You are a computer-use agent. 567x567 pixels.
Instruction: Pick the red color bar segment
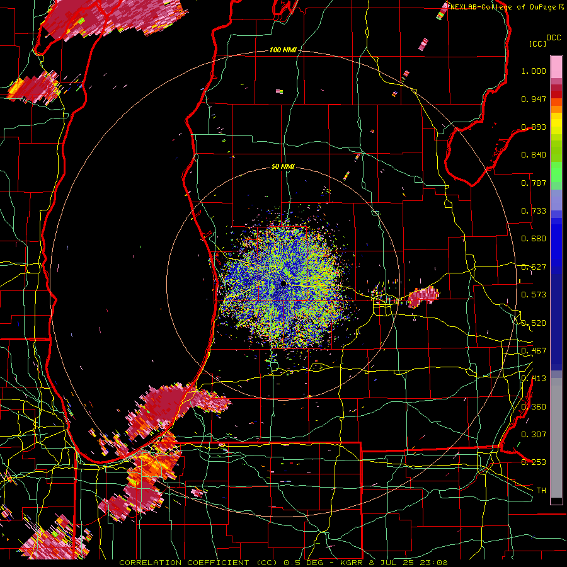click(556, 94)
